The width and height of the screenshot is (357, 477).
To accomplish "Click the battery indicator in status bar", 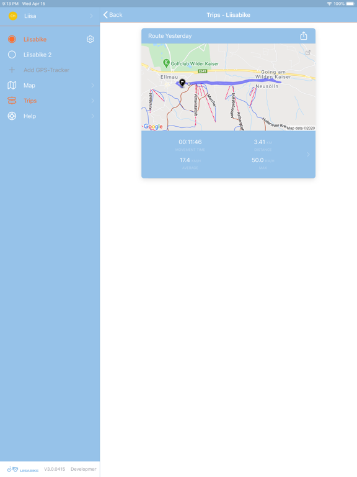I will (350, 4).
